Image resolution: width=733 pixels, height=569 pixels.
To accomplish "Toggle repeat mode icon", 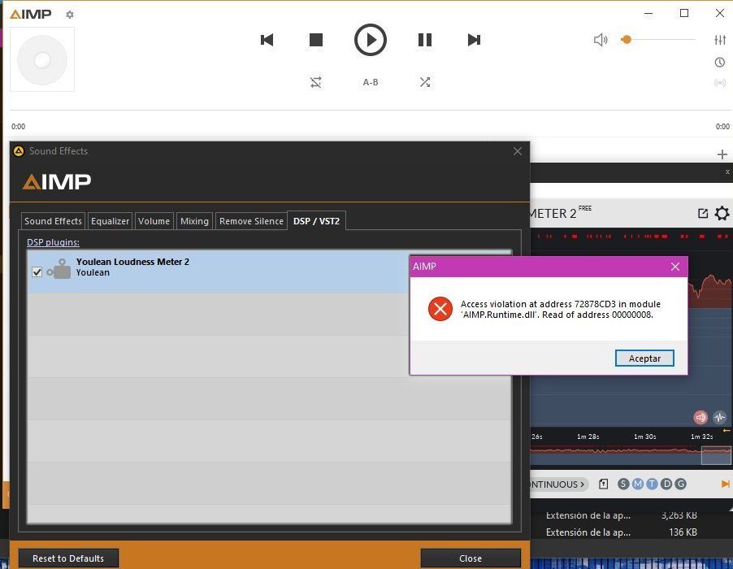I will click(316, 82).
